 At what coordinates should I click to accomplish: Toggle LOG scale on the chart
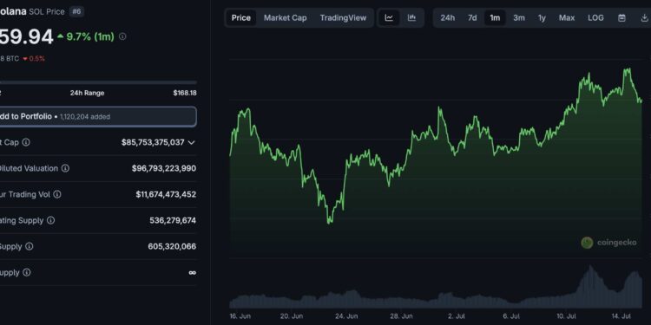(595, 18)
